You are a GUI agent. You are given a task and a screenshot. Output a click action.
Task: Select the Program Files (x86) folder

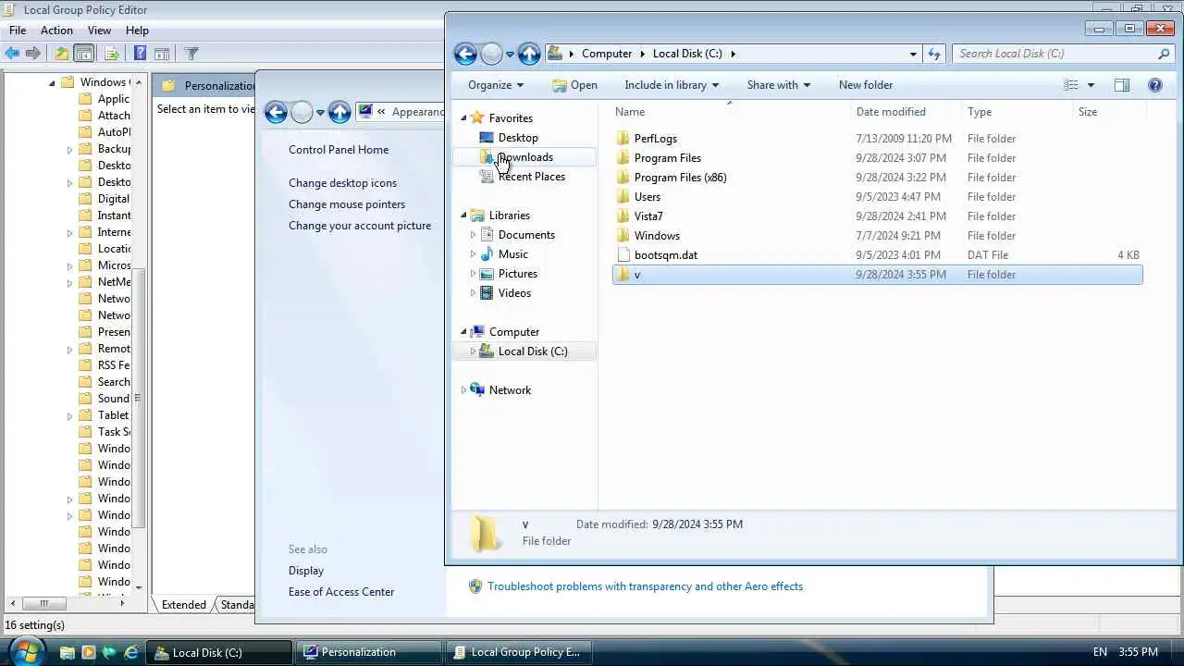point(877,178)
